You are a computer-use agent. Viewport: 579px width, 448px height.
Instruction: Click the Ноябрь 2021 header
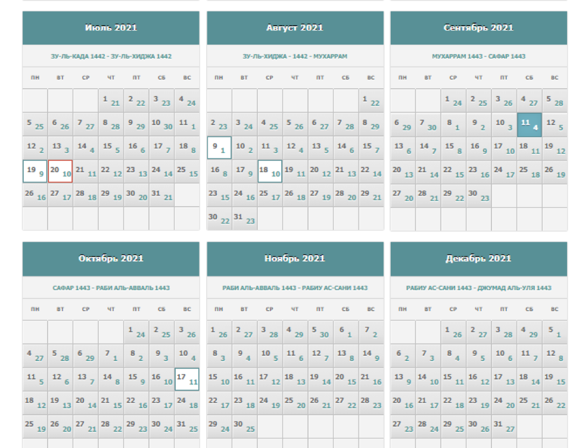[x=295, y=259]
